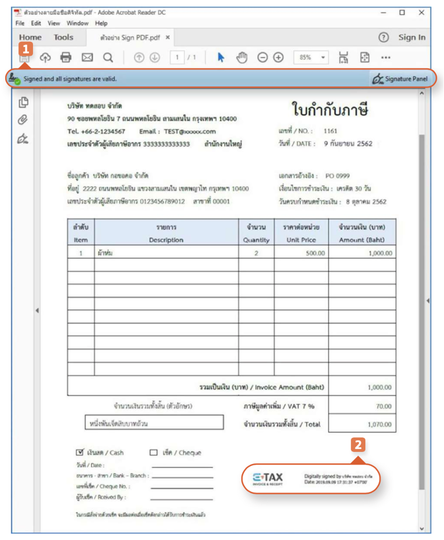The image size is (444, 540).
Task: Tick the เงินสด / Cash checkbox
Action: [80, 452]
